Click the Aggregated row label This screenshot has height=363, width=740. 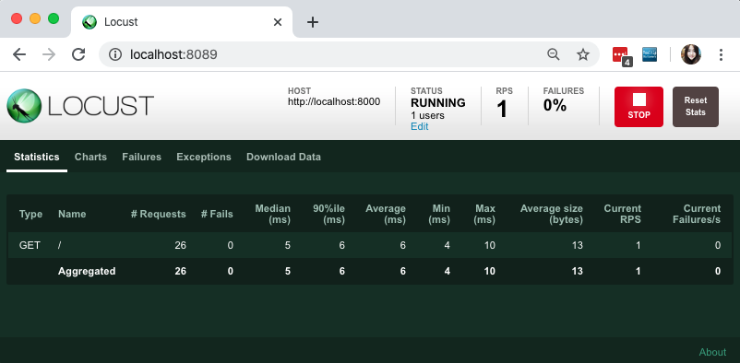[x=87, y=271]
